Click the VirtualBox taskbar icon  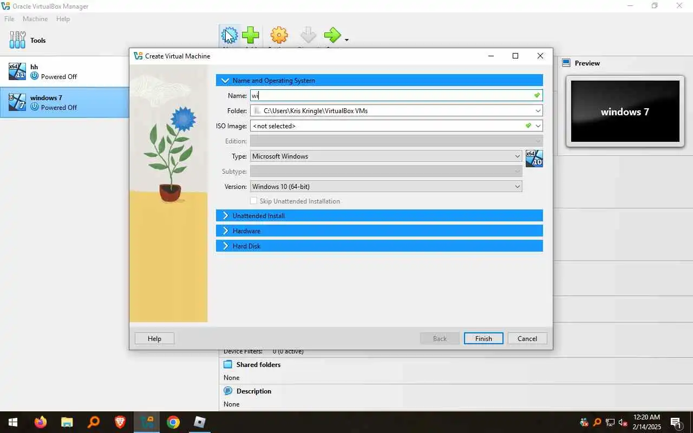coord(147,422)
